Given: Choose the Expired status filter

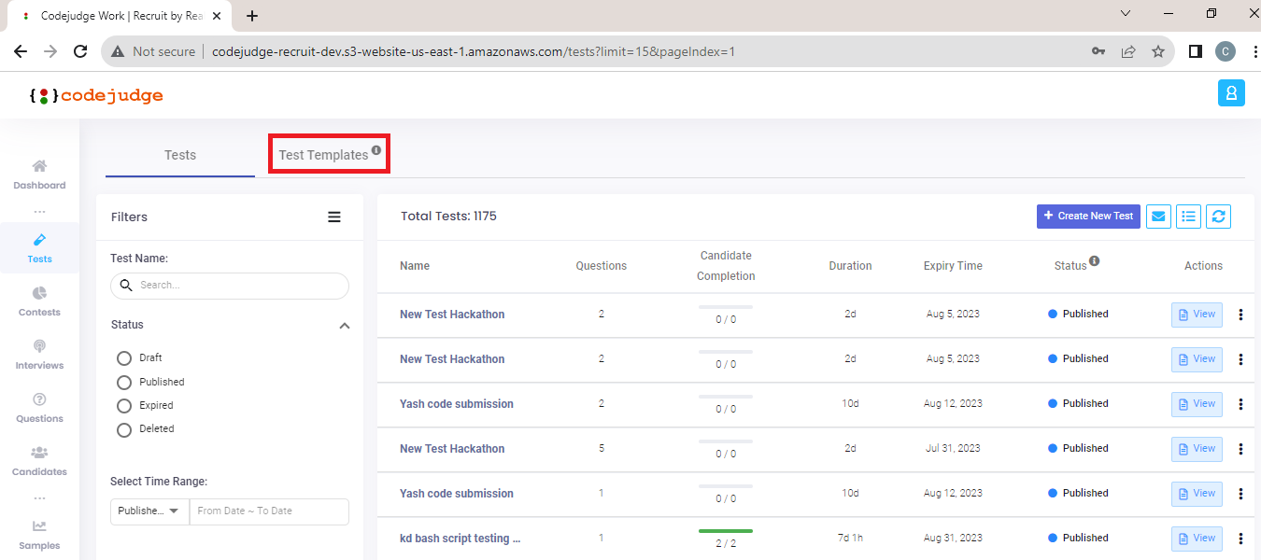Looking at the screenshot, I should click(x=123, y=405).
